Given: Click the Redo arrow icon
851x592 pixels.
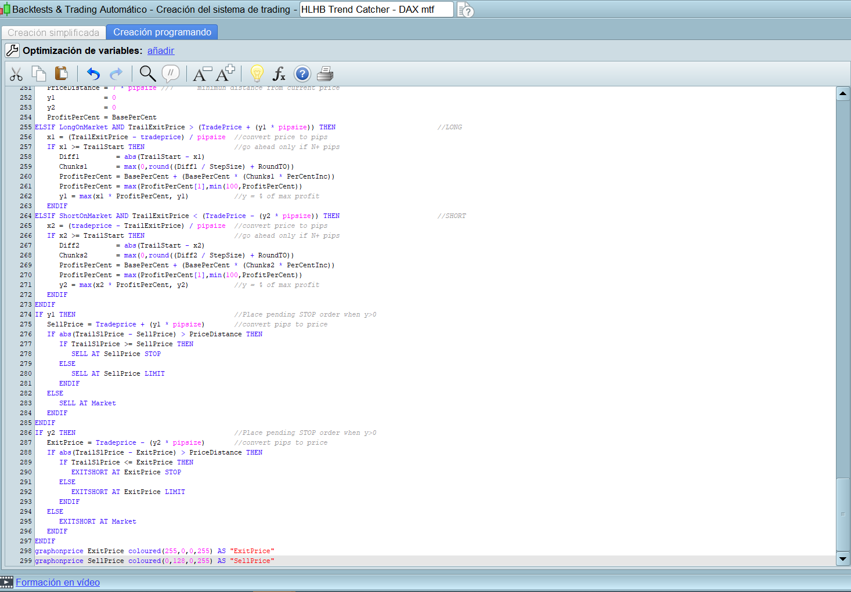Looking at the screenshot, I should point(116,74).
